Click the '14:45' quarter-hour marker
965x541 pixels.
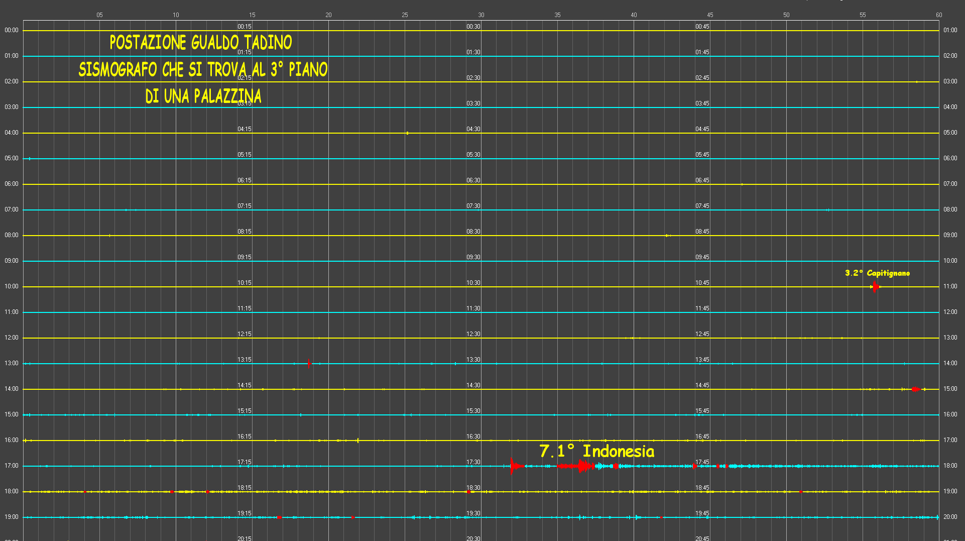(x=702, y=385)
